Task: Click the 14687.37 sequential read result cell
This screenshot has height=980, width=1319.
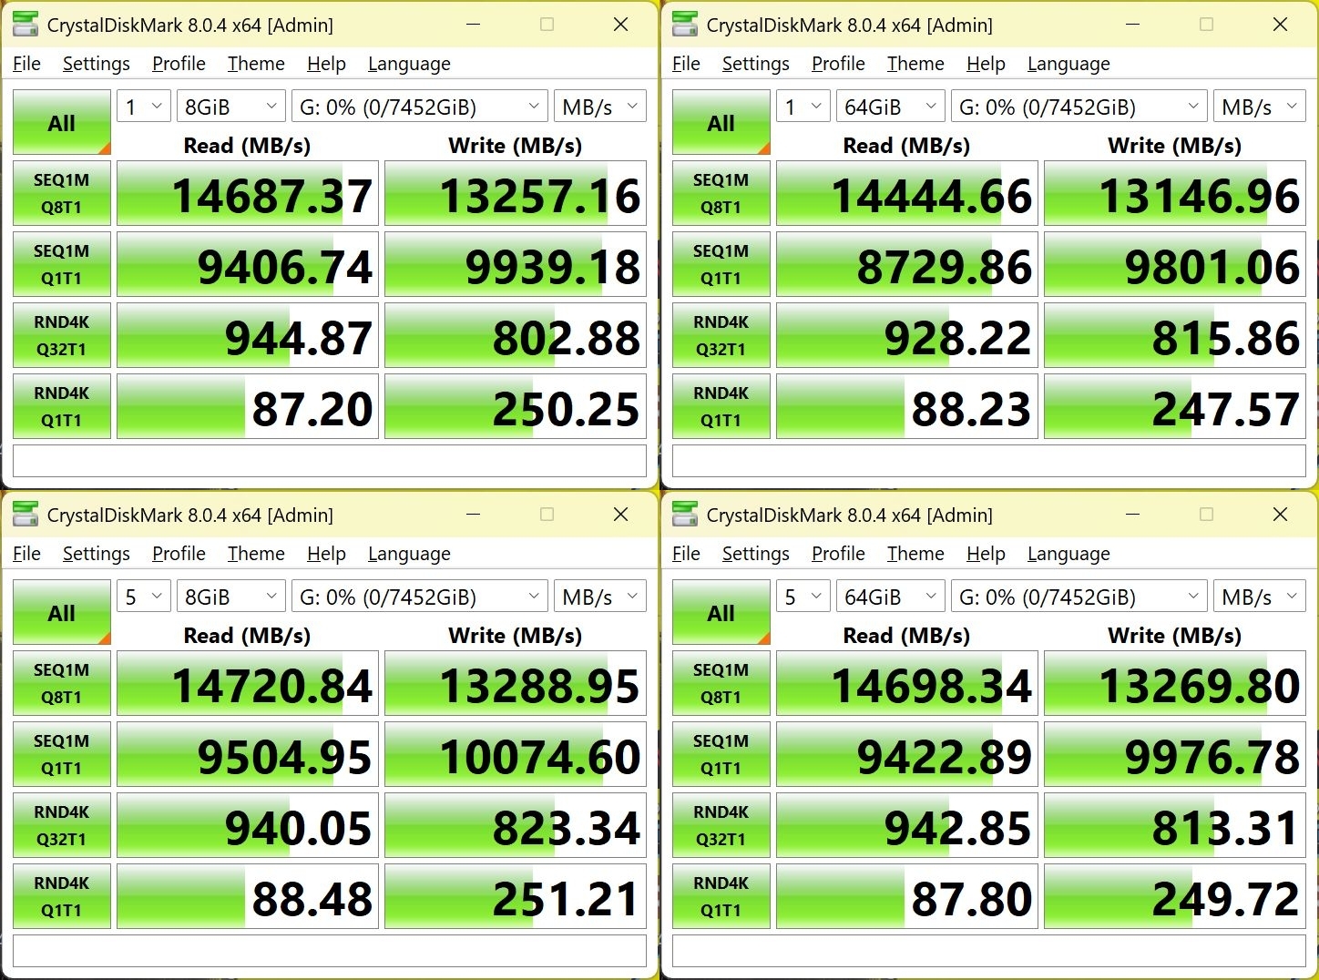Action: pos(248,194)
